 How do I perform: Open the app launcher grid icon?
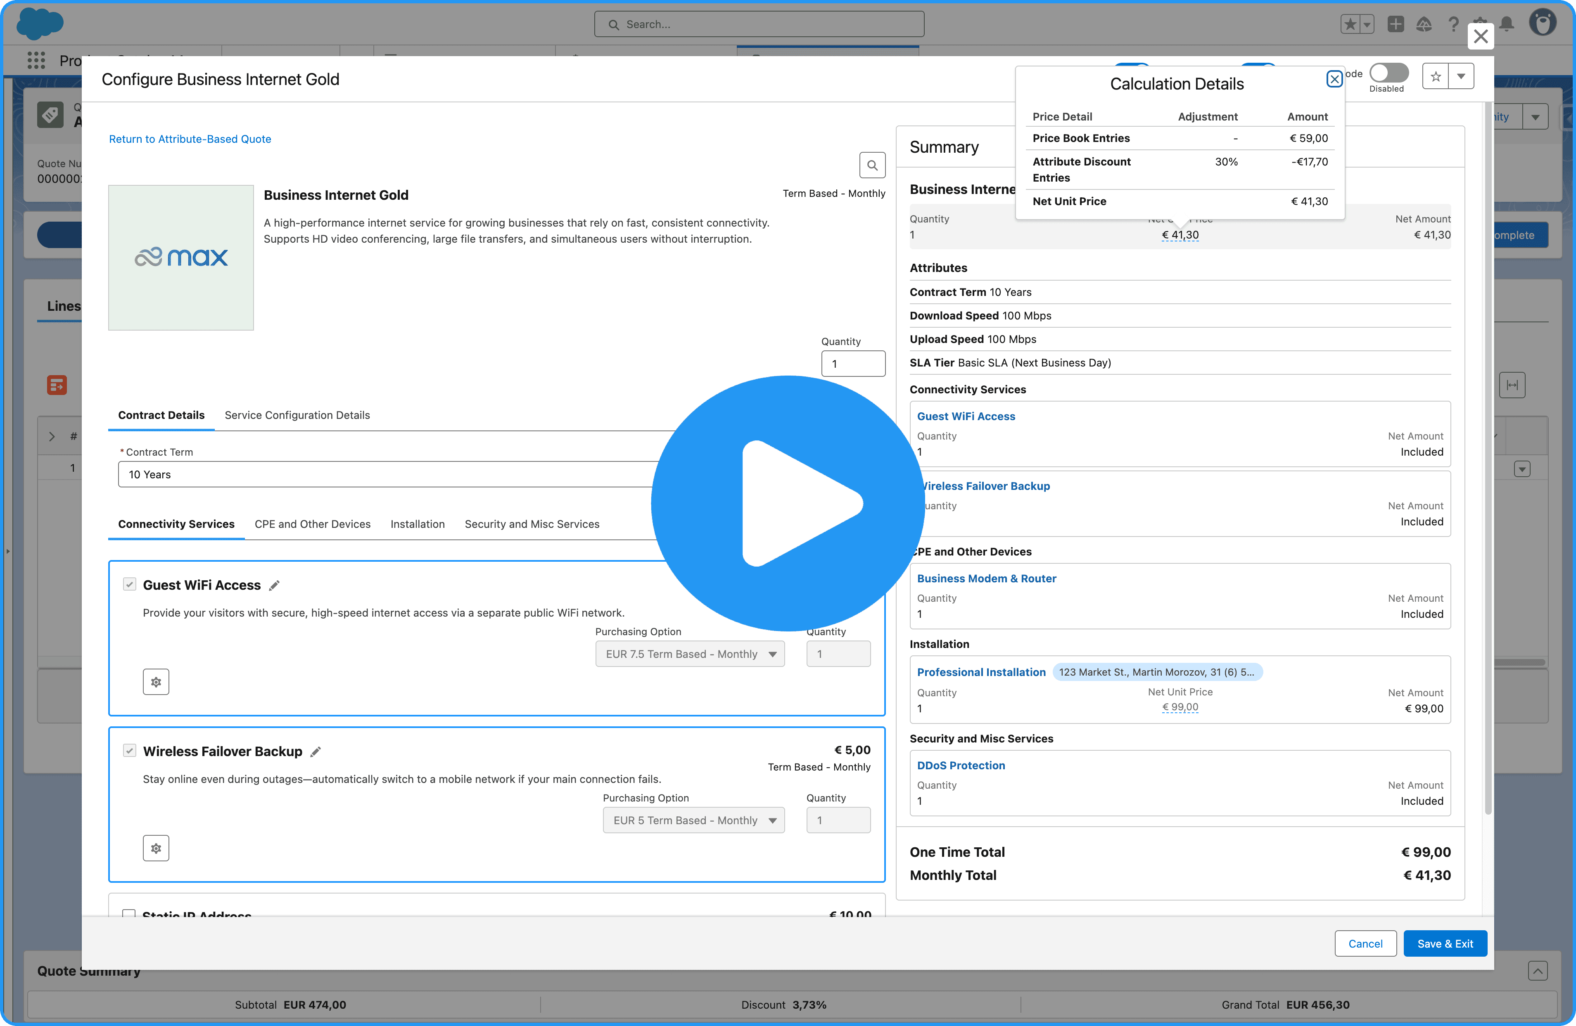(x=36, y=61)
